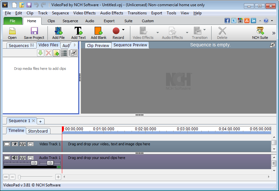
Task: Click Audio Track 1 pan slider
Action: tap(50, 163)
